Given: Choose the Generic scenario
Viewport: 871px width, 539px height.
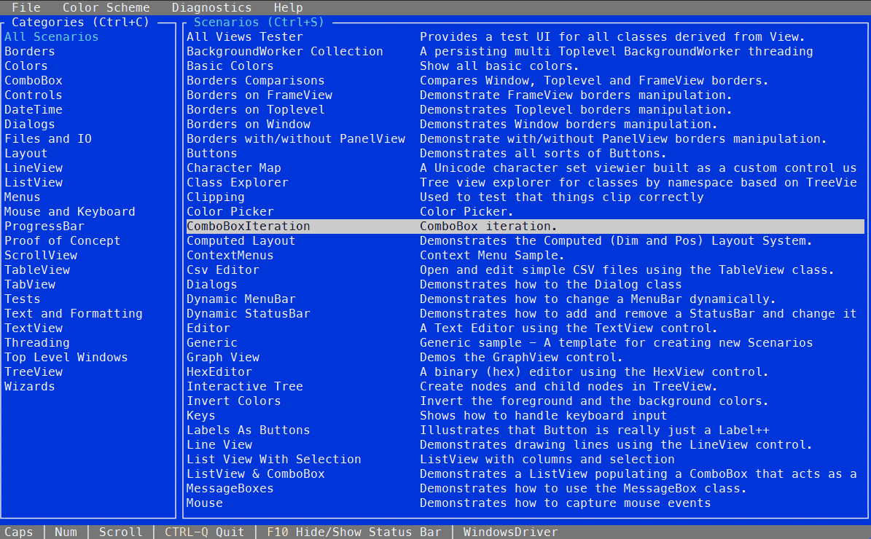Looking at the screenshot, I should [211, 342].
